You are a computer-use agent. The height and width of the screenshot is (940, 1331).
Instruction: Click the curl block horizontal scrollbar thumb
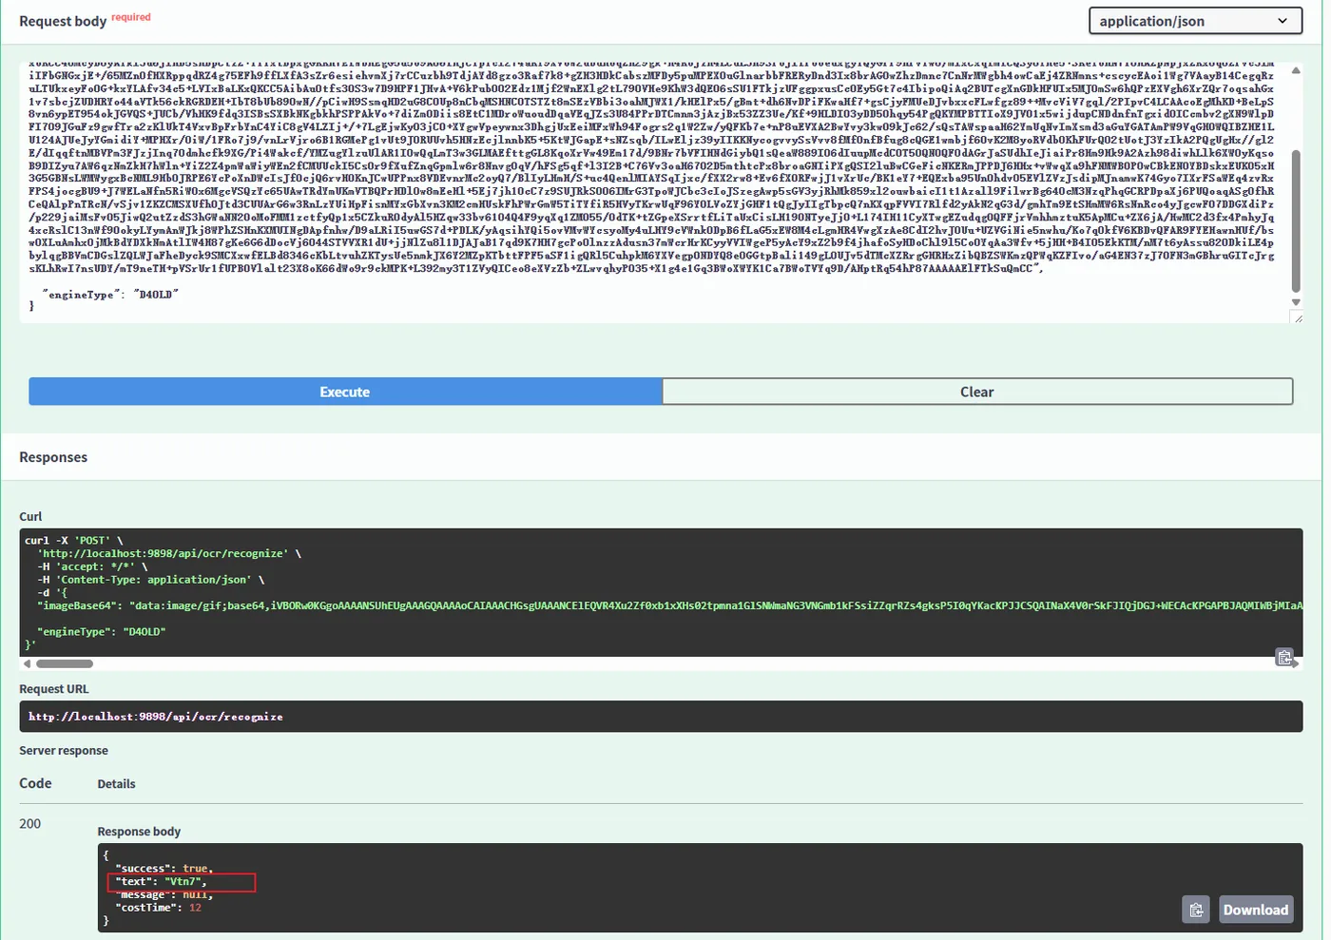tap(65, 663)
